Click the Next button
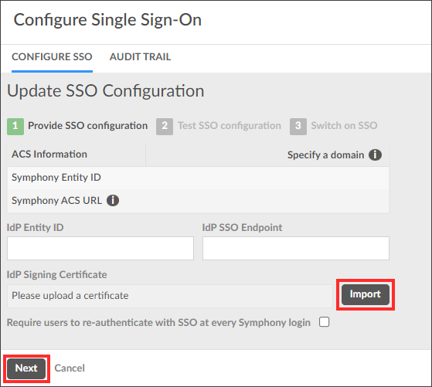432x387 pixels. (26, 368)
